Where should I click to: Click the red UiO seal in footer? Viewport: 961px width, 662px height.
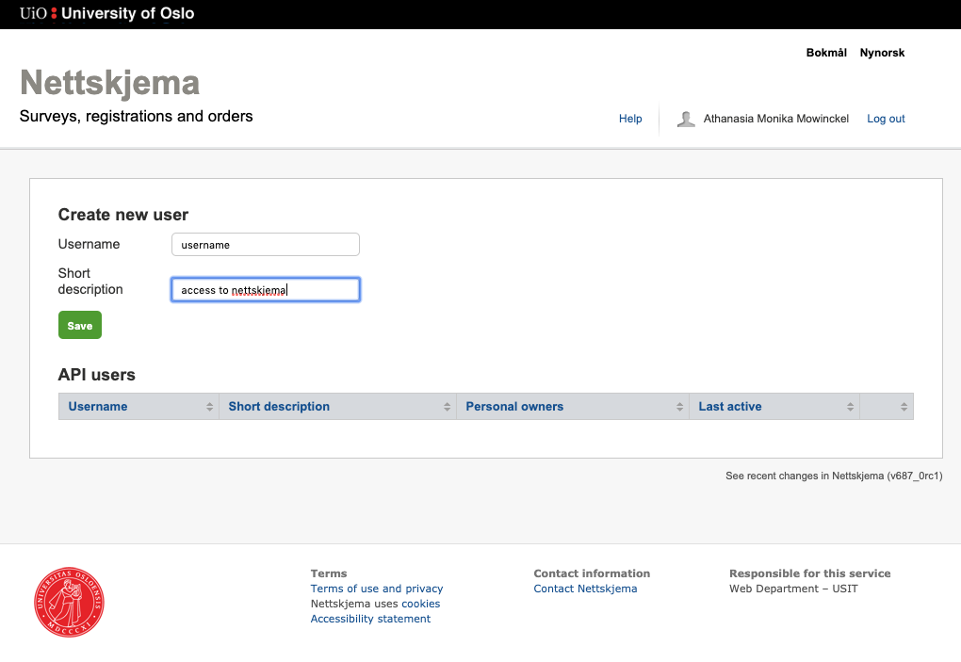pyautogui.click(x=70, y=602)
